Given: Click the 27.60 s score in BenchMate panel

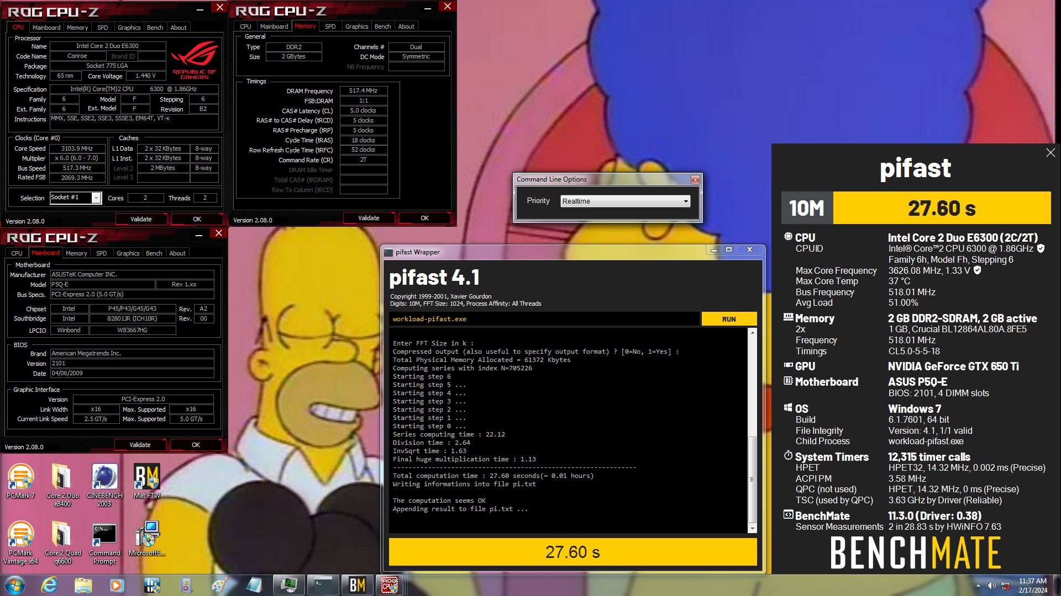Looking at the screenshot, I should pyautogui.click(x=942, y=208).
